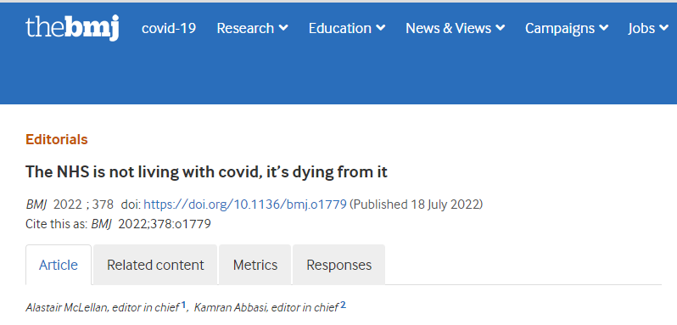Expand the Campaigns menu chevron
Screen dimensions: 677x325
pyautogui.click(x=603, y=28)
